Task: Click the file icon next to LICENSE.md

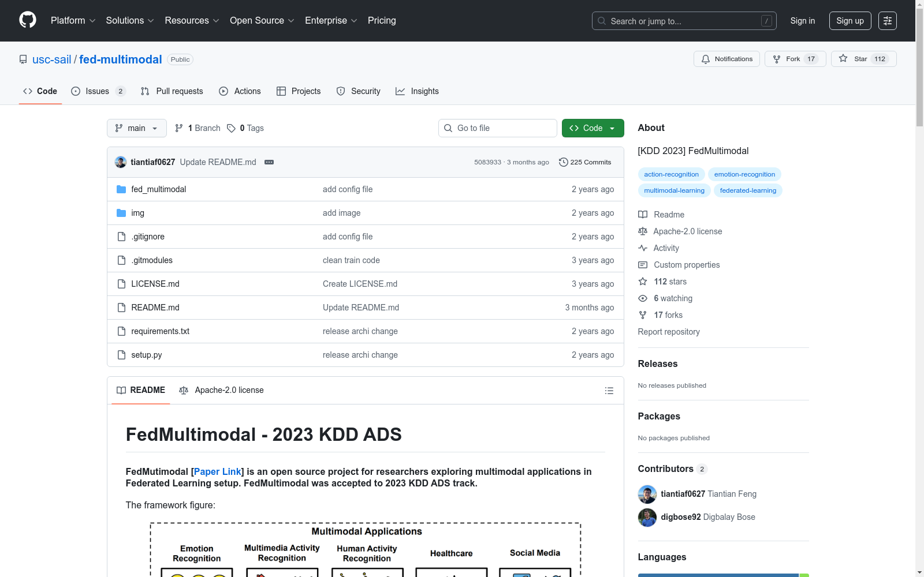Action: click(121, 284)
